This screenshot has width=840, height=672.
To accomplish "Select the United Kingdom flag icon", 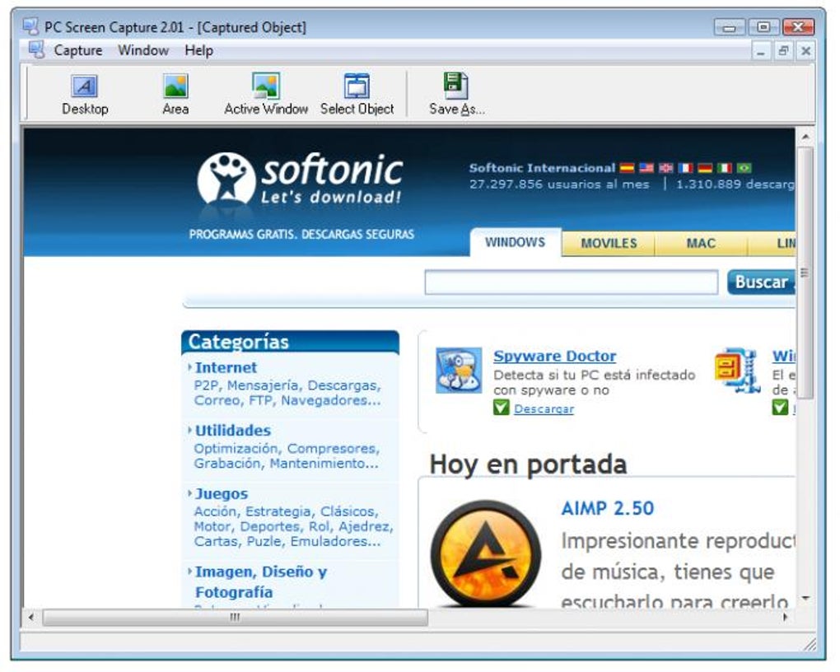I will pos(666,168).
